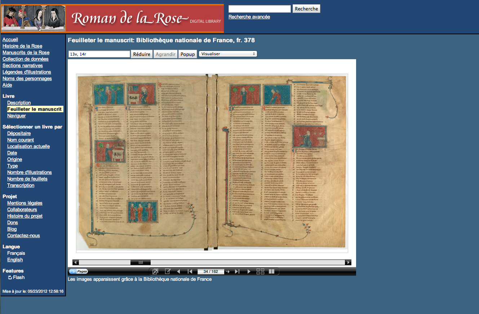This screenshot has height=314, width=479.
Task: Jump to last page icon
Action: point(237,271)
